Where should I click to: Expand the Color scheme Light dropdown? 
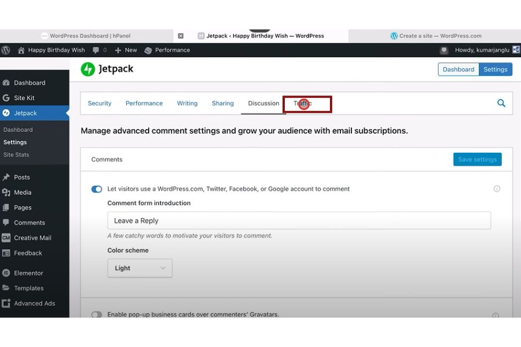(140, 268)
